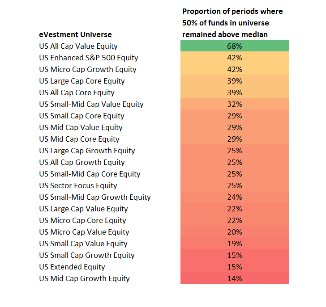Click US Enhanced S&P 500 Equity label

coord(89,58)
